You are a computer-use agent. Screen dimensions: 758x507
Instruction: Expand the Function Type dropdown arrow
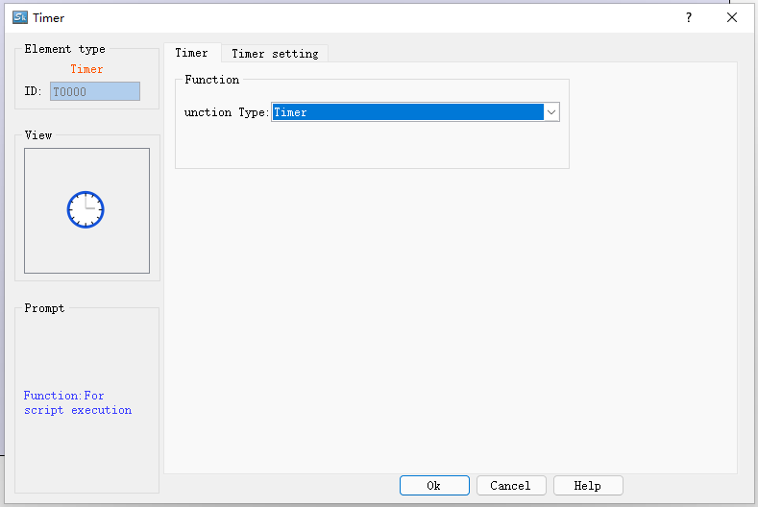(551, 112)
